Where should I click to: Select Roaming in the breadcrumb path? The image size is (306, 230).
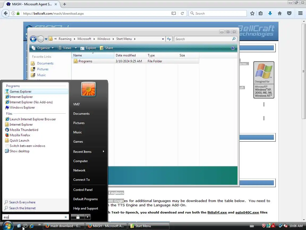tap(65, 39)
